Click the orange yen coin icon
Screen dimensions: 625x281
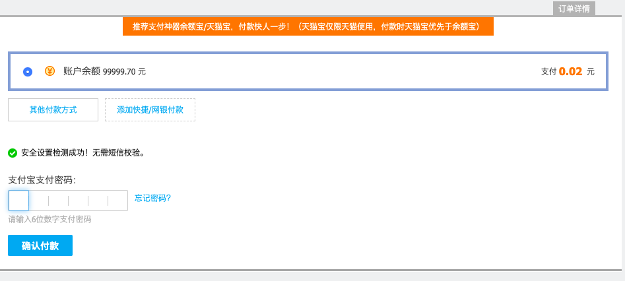tap(49, 71)
